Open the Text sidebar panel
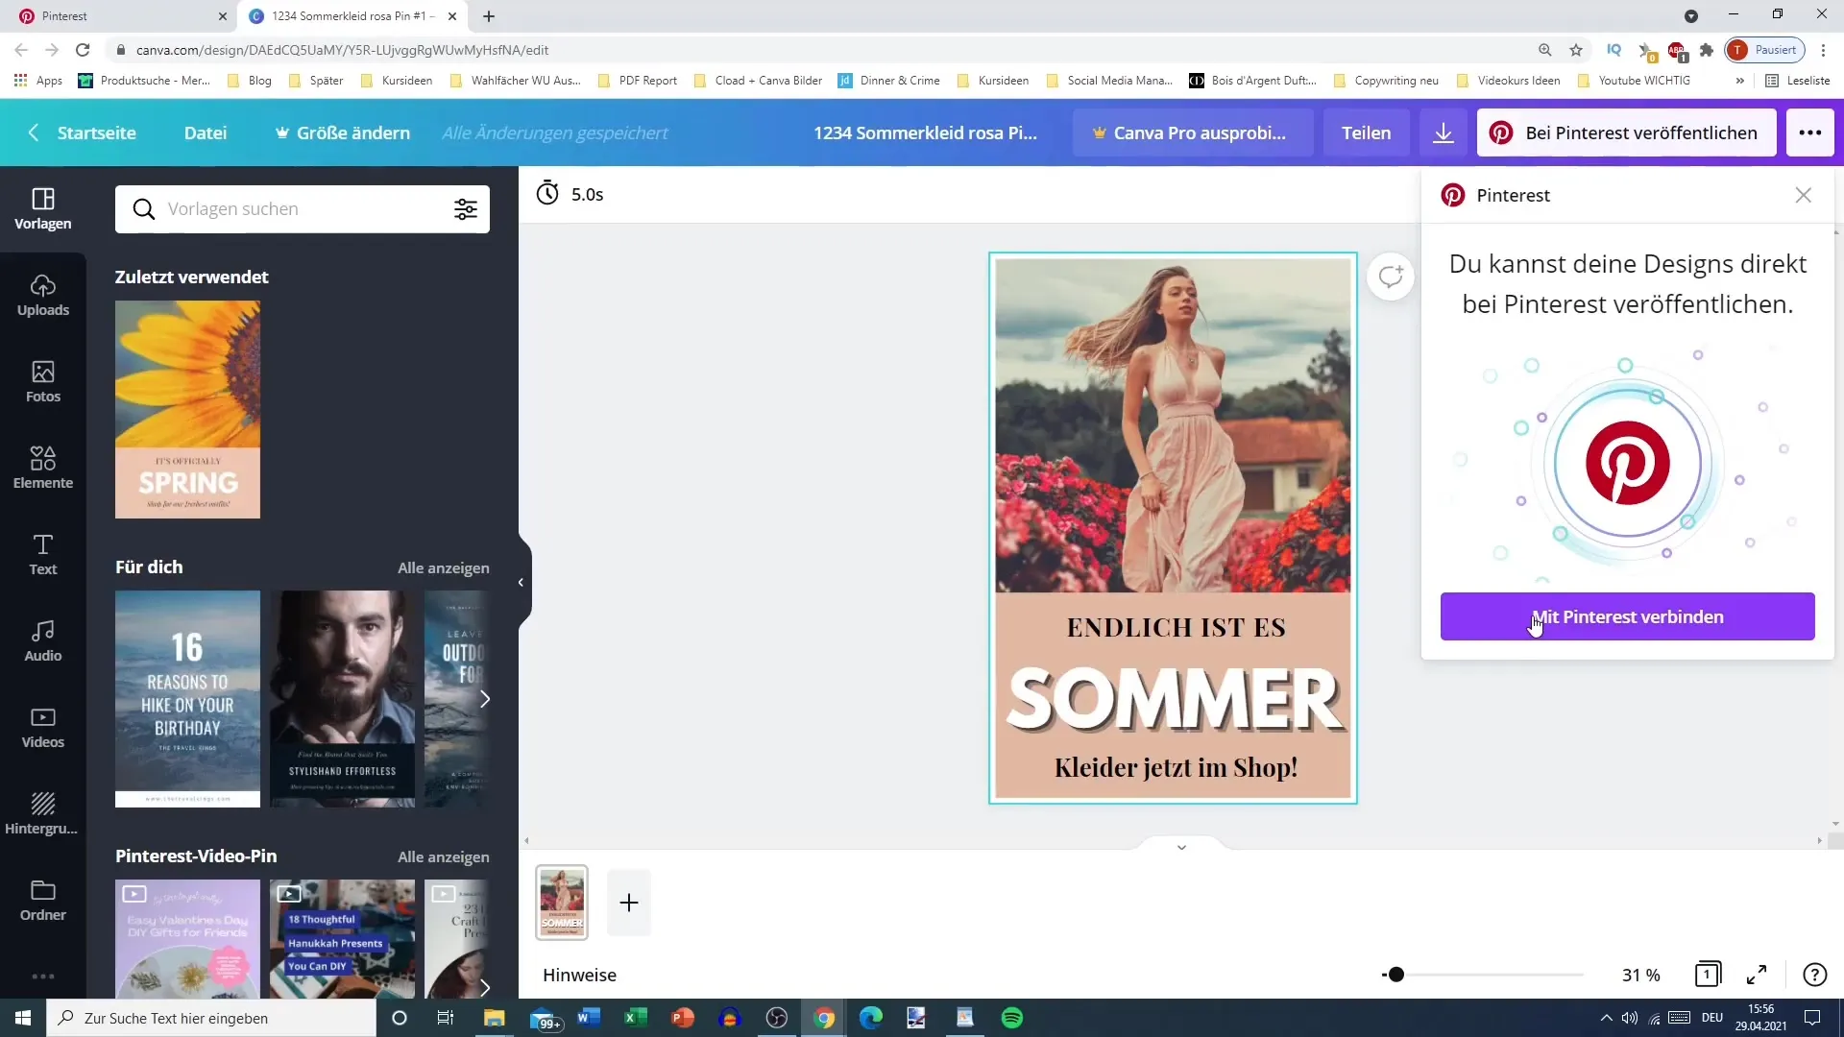The width and height of the screenshot is (1844, 1037). pos(42,554)
